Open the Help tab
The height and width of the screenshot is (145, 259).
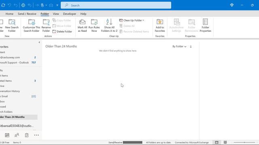coord(83,14)
